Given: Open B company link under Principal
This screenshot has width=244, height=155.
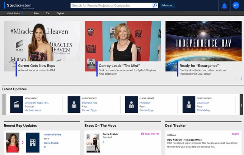Looking at the screenshot, I should [103, 142].
